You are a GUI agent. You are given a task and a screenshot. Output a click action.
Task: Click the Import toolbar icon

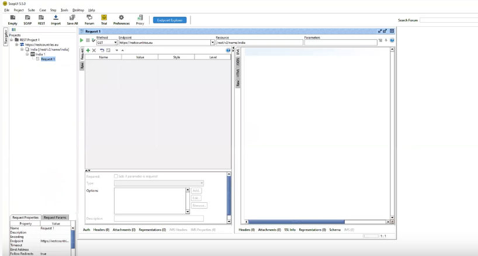coord(56,19)
